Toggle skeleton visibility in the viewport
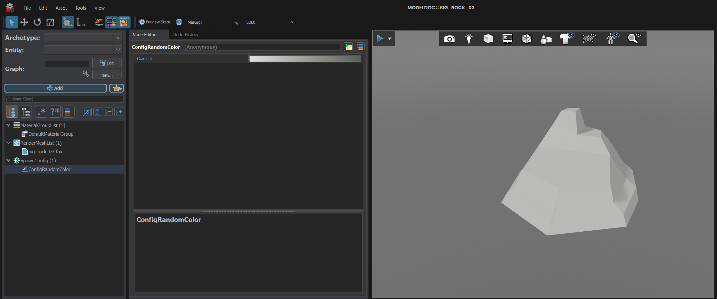 pyautogui.click(x=611, y=38)
